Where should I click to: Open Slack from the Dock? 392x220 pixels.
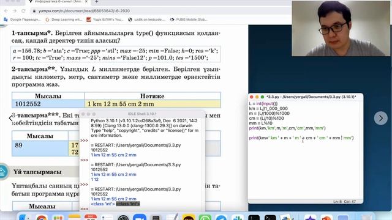point(237,218)
